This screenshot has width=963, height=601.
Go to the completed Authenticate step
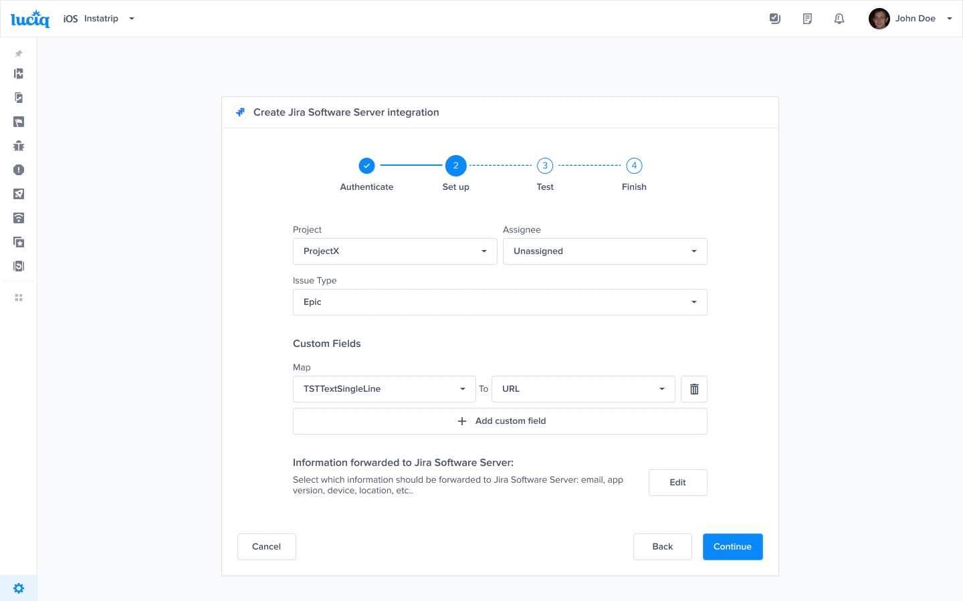click(366, 166)
